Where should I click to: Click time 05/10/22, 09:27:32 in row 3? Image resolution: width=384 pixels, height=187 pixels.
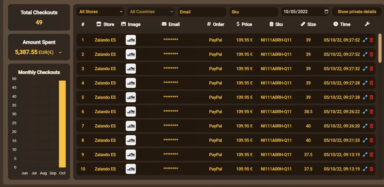(342, 69)
